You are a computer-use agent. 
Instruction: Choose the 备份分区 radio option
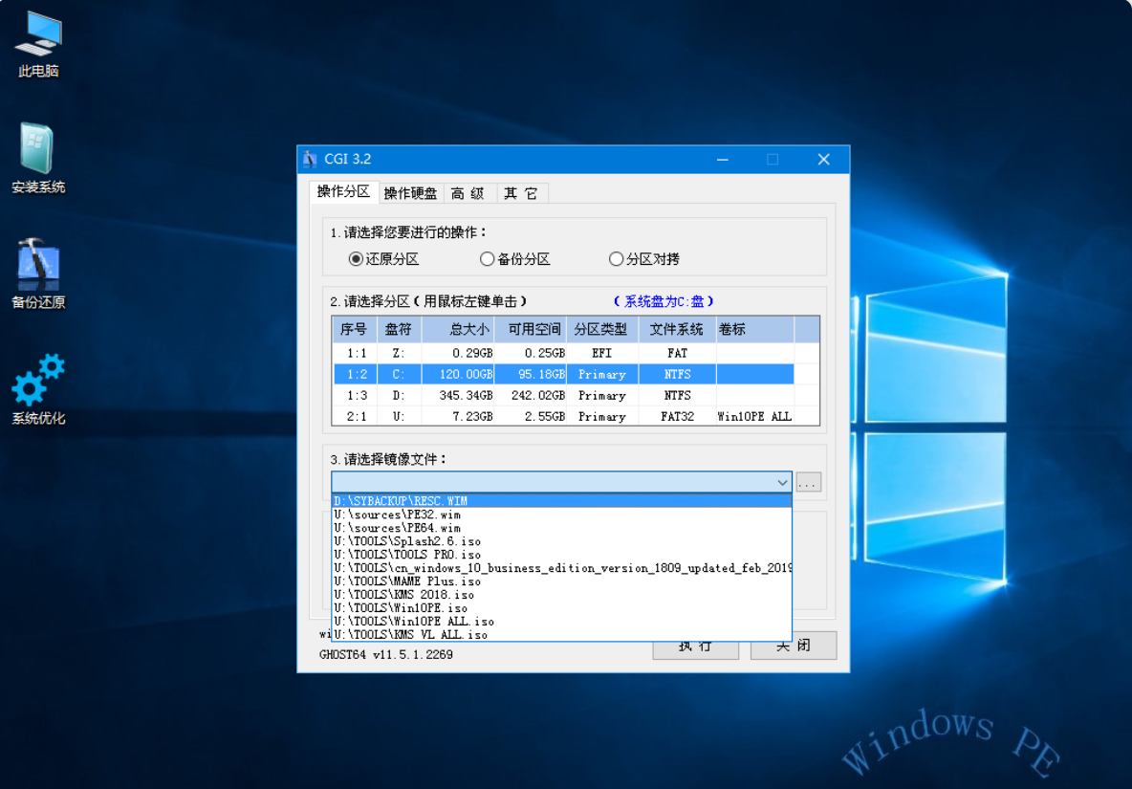(488, 259)
